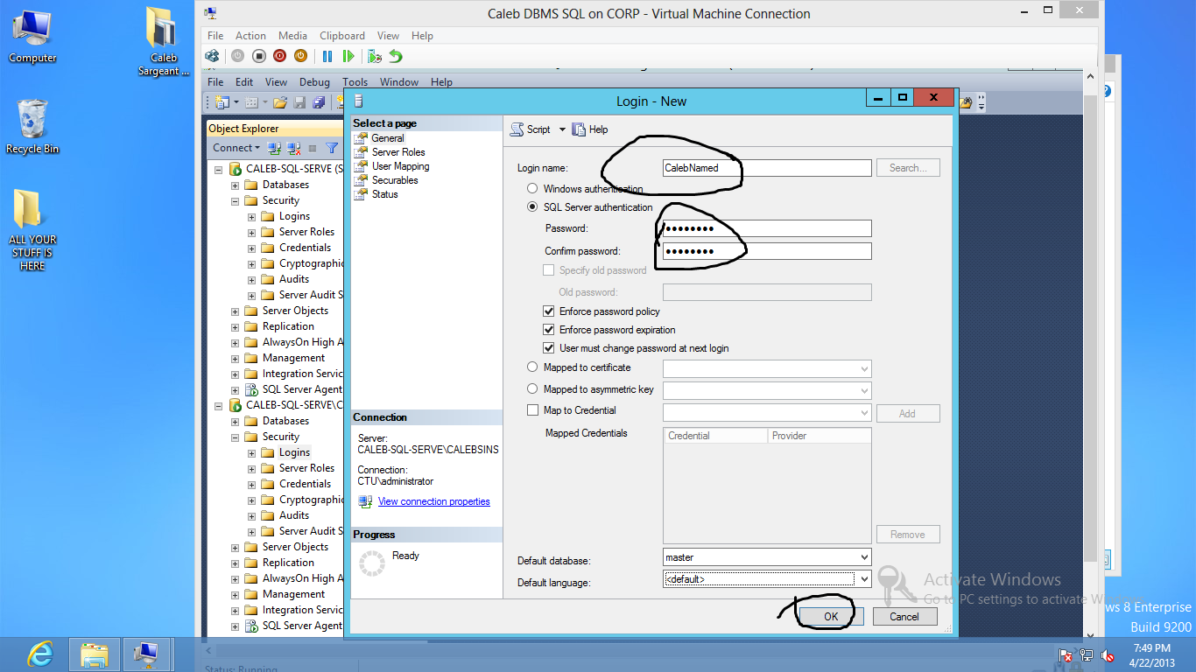
Task: Click the Recycle Bin desktop icon
Action: tap(32, 127)
